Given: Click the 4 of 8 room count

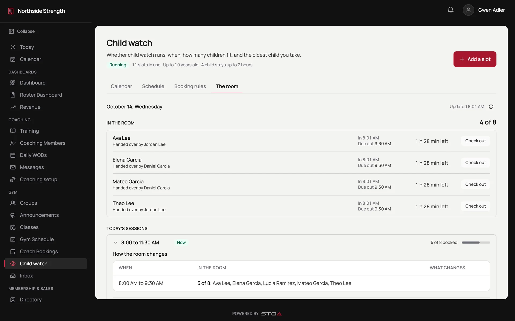Looking at the screenshot, I should pos(488,122).
